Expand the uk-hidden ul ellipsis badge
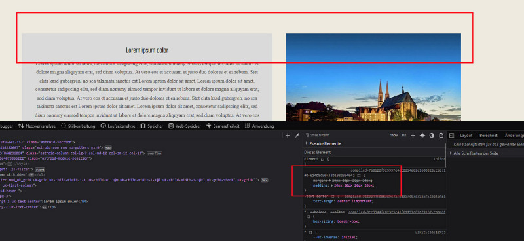The width and height of the screenshot is (524, 241). point(31,175)
